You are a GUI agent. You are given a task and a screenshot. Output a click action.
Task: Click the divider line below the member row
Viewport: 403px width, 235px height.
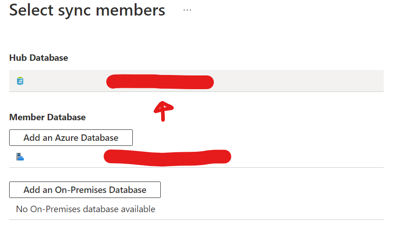click(x=196, y=167)
